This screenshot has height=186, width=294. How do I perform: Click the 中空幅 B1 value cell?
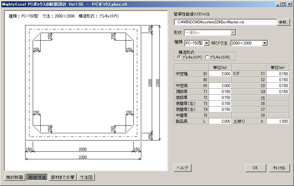[x=220, y=74]
